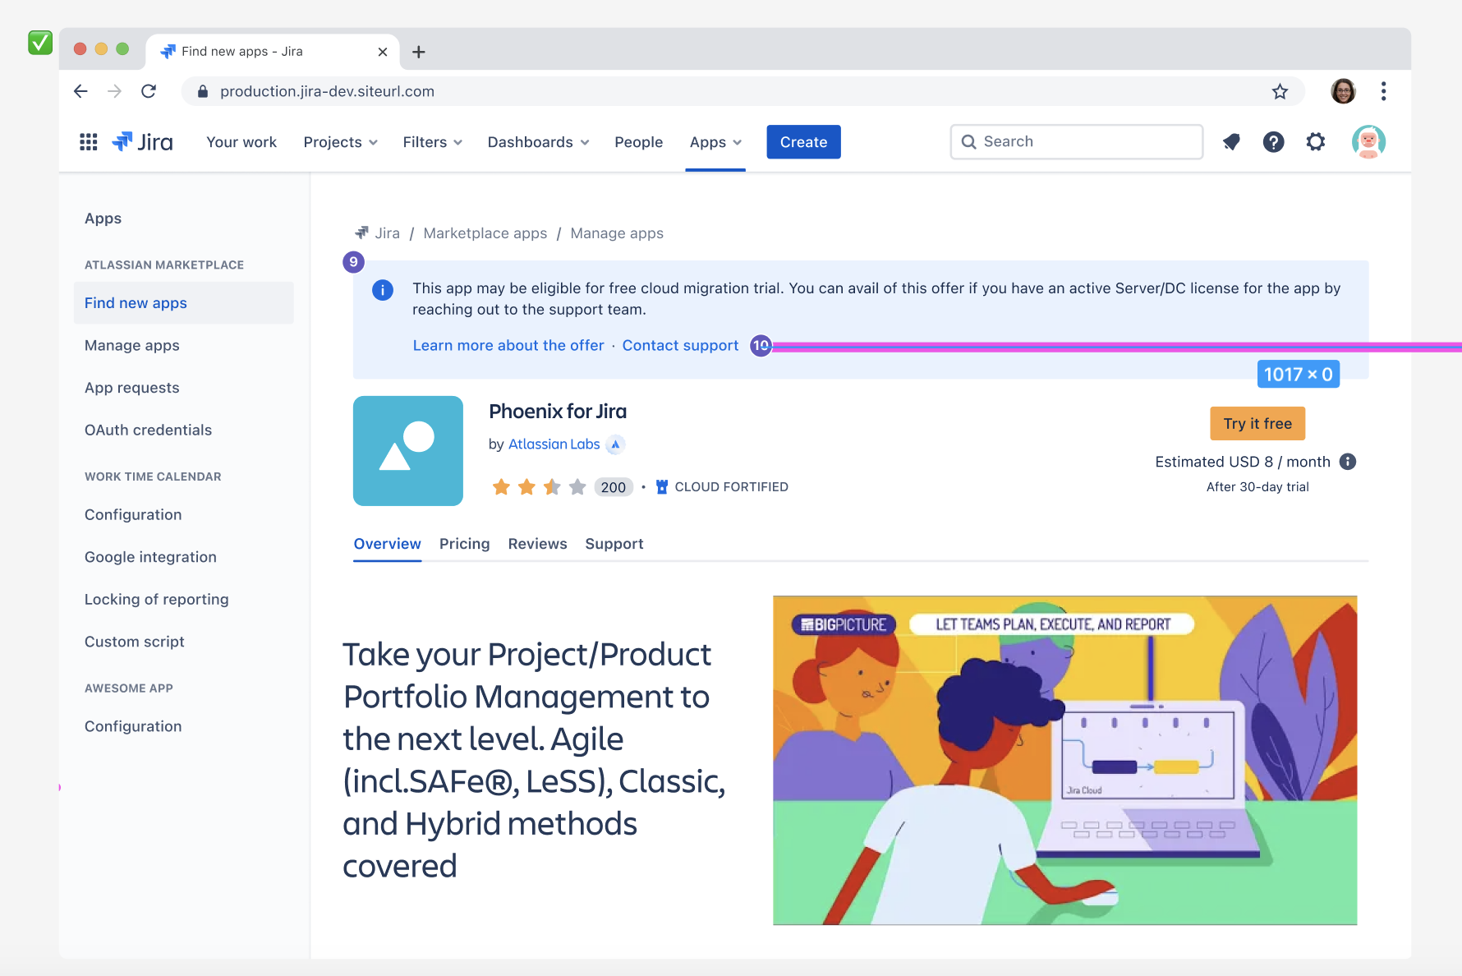Expand the Dashboards dropdown
The height and width of the screenshot is (976, 1462).
point(538,142)
